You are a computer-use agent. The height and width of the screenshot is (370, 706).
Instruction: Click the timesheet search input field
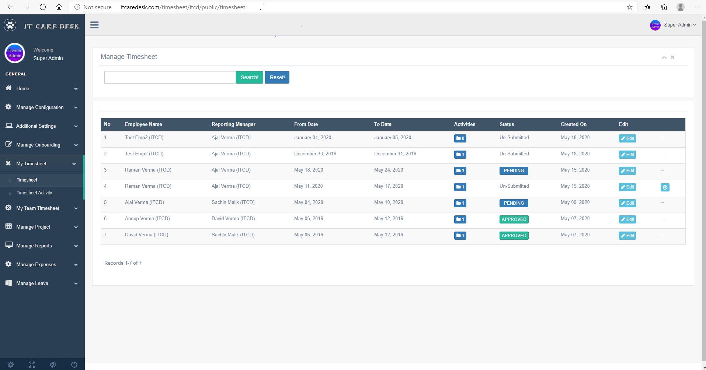pyautogui.click(x=170, y=77)
